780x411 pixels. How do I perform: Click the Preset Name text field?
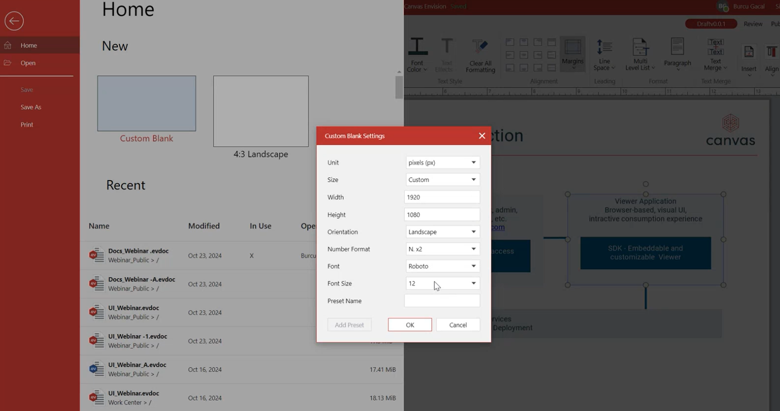click(x=441, y=301)
